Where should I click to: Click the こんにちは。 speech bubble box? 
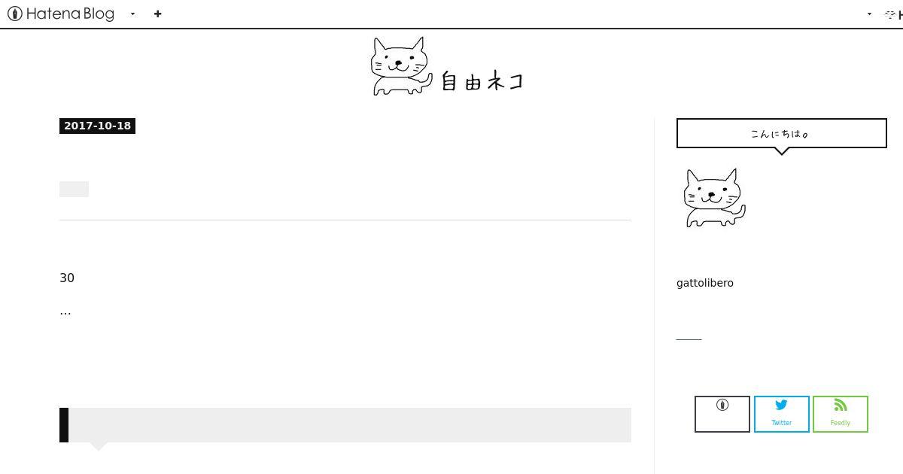pyautogui.click(x=781, y=133)
